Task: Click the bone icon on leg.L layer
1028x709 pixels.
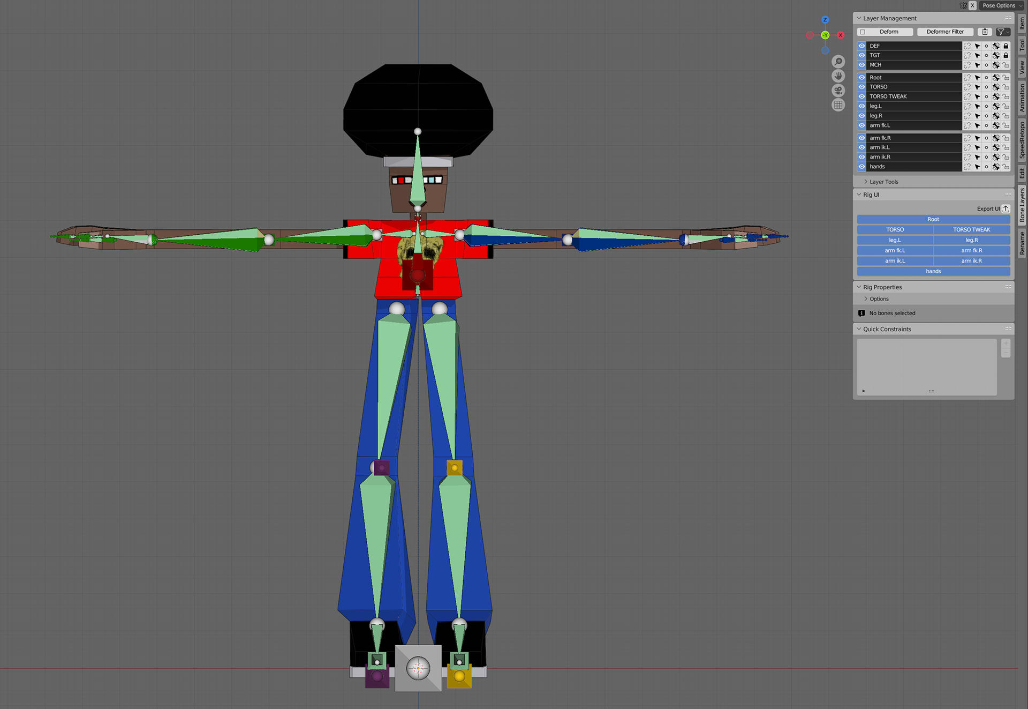Action: 996,107
